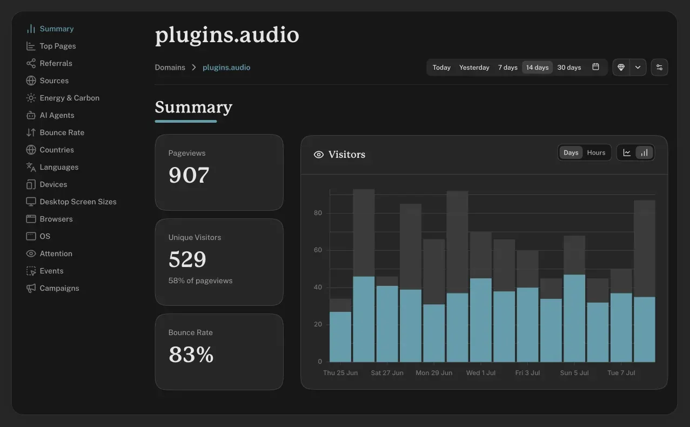Select the Yesterday date range
The height and width of the screenshot is (427, 690).
[474, 68]
